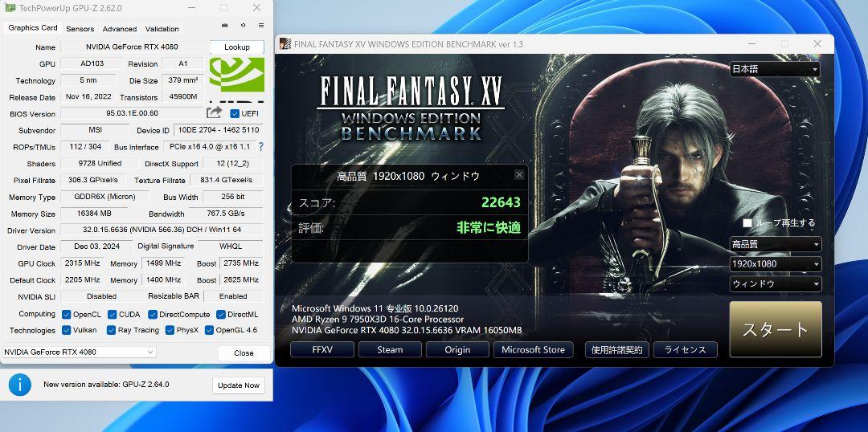This screenshot has height=432, width=868.
Task: Click the Device ID value 10DE 2704 - 1462 5110
Action: pyautogui.click(x=218, y=131)
